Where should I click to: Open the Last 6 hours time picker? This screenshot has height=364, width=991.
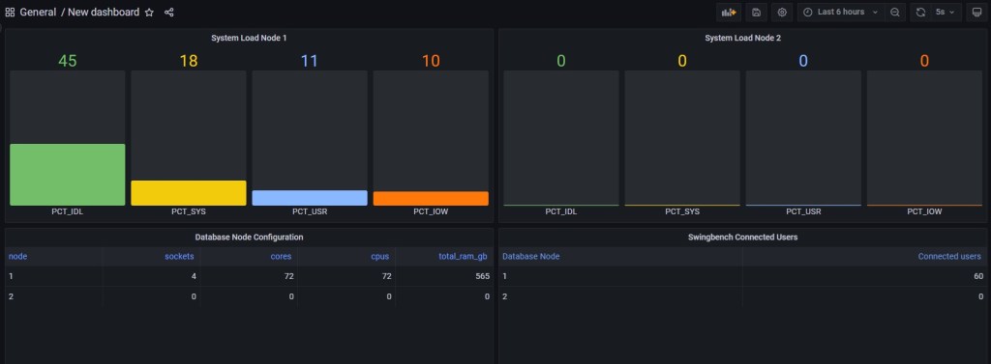tap(841, 12)
